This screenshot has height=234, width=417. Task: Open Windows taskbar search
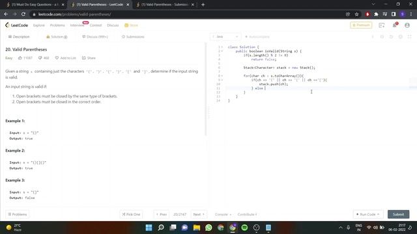(161, 227)
